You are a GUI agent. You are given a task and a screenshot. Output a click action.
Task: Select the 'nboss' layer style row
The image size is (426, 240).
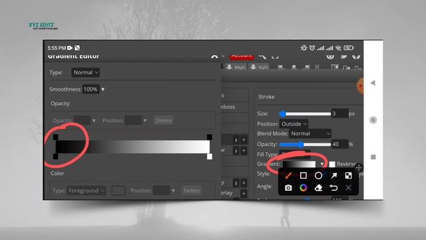point(234,107)
